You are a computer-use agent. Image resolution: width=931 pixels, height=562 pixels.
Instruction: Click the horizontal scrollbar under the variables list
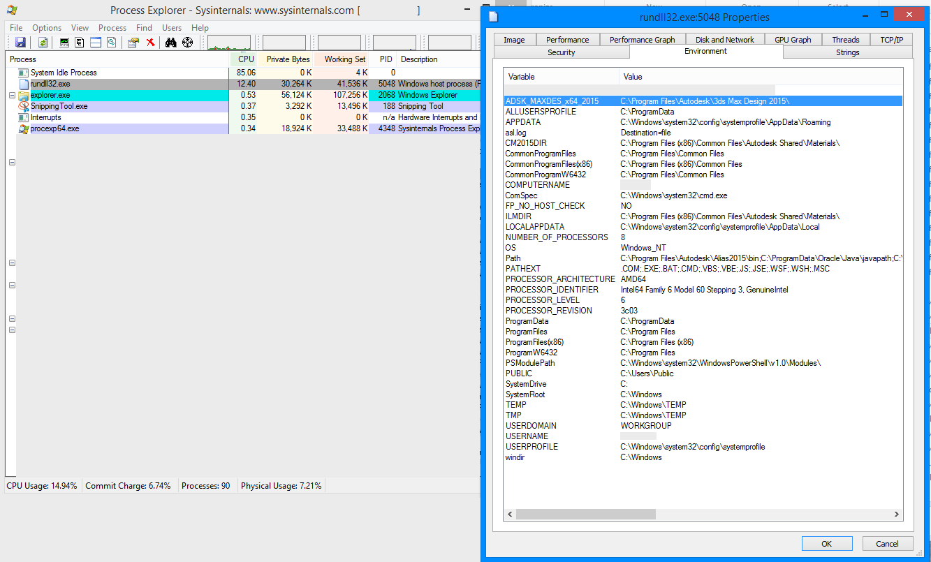[585, 514]
